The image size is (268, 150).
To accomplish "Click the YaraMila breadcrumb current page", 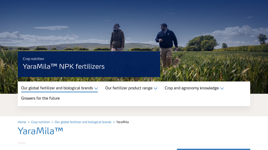I will point(123,122).
